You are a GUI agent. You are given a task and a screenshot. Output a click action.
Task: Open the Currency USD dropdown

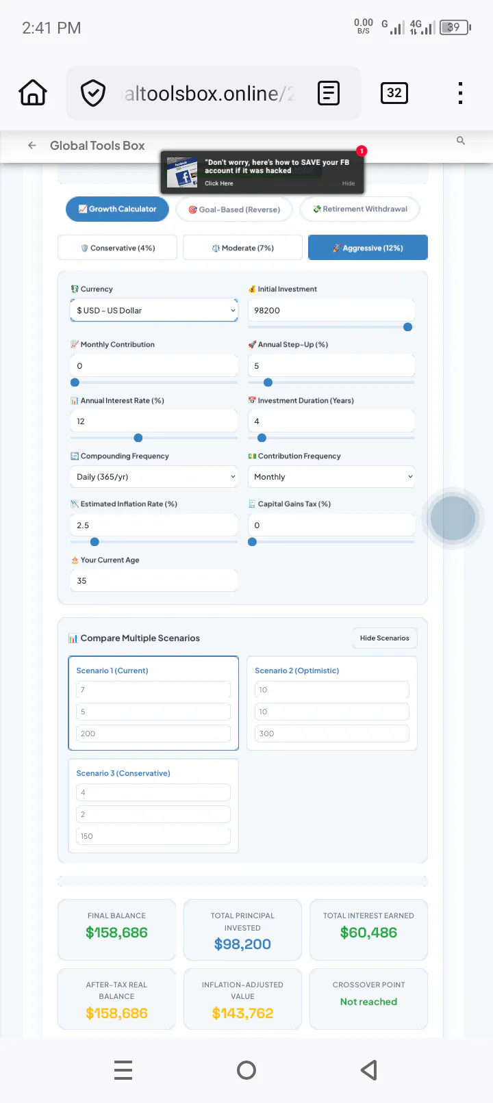point(153,310)
